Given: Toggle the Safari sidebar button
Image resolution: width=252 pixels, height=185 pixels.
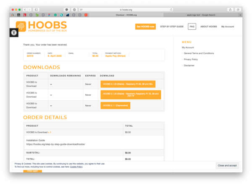Looking at the screenshot, I should coord(36,10).
